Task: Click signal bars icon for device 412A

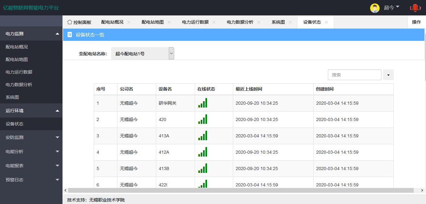Action: point(203,152)
